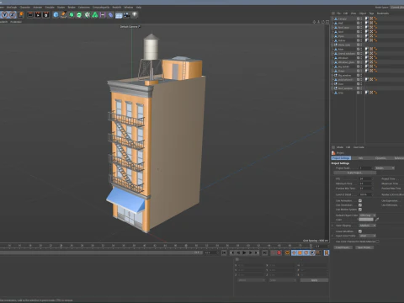Open the Subdivision Surface green icon

pyautogui.click(x=72, y=14)
